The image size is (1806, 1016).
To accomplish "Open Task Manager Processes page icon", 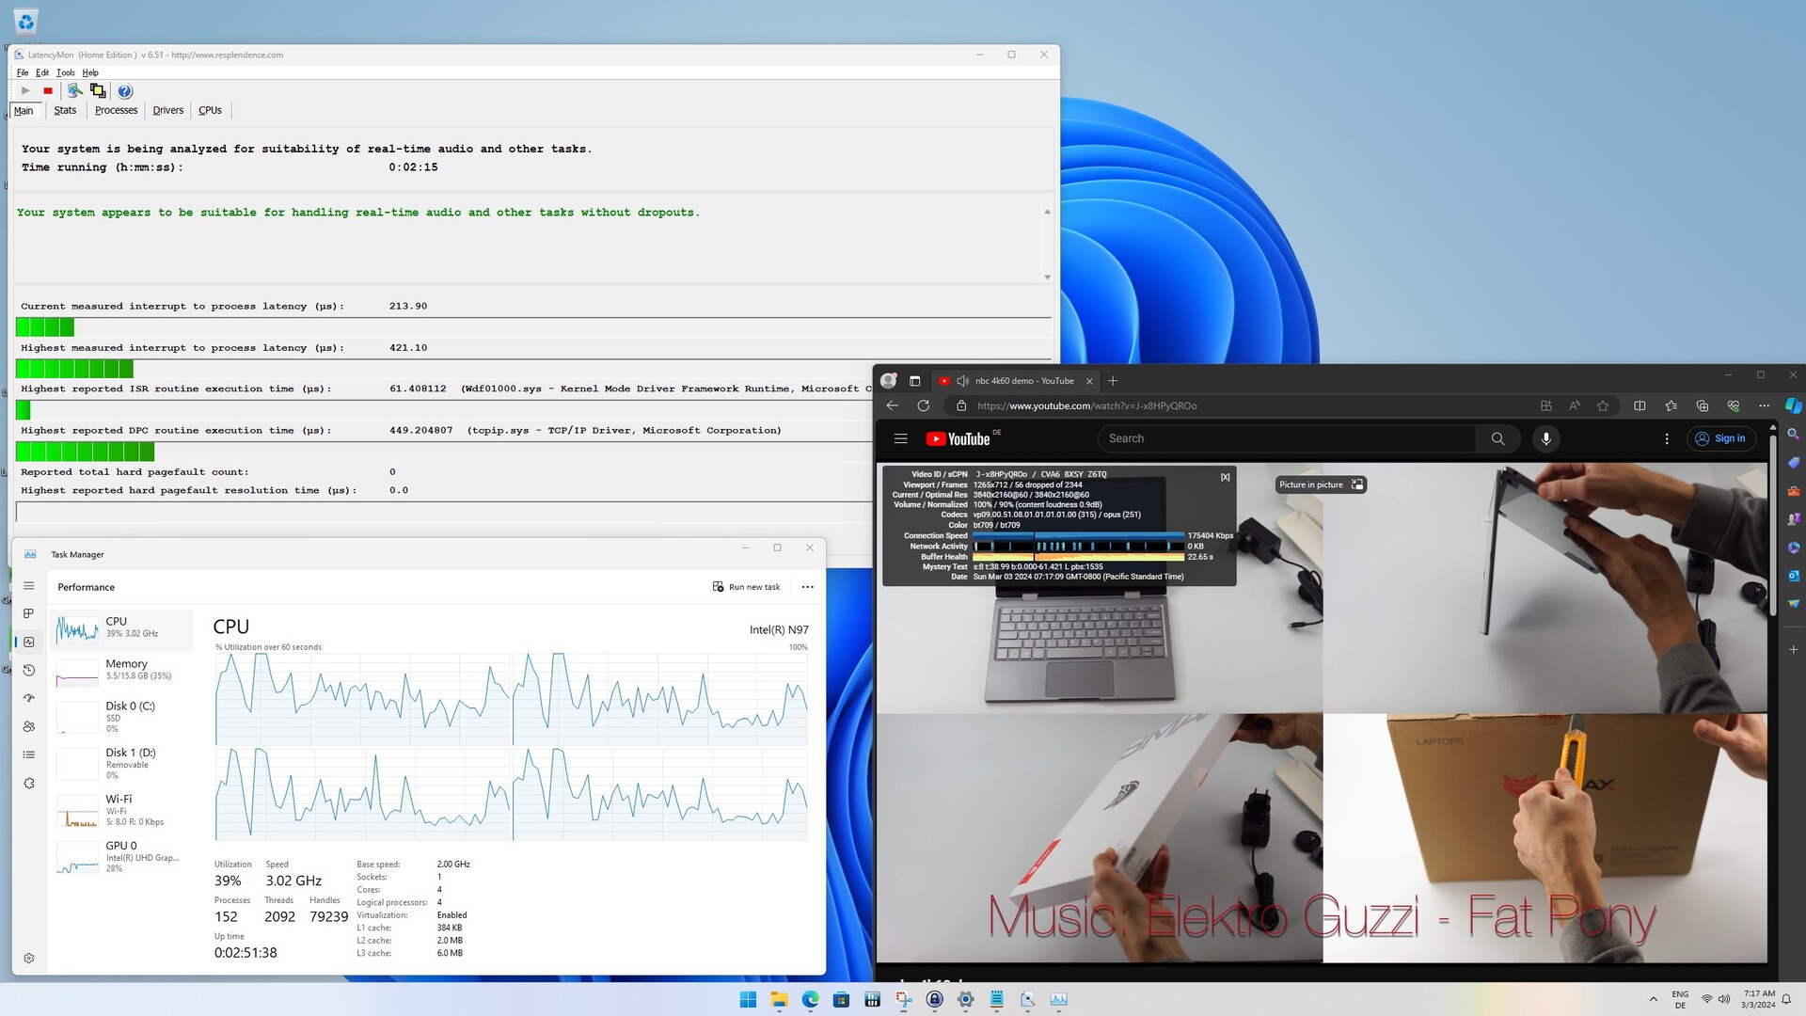I will (29, 613).
